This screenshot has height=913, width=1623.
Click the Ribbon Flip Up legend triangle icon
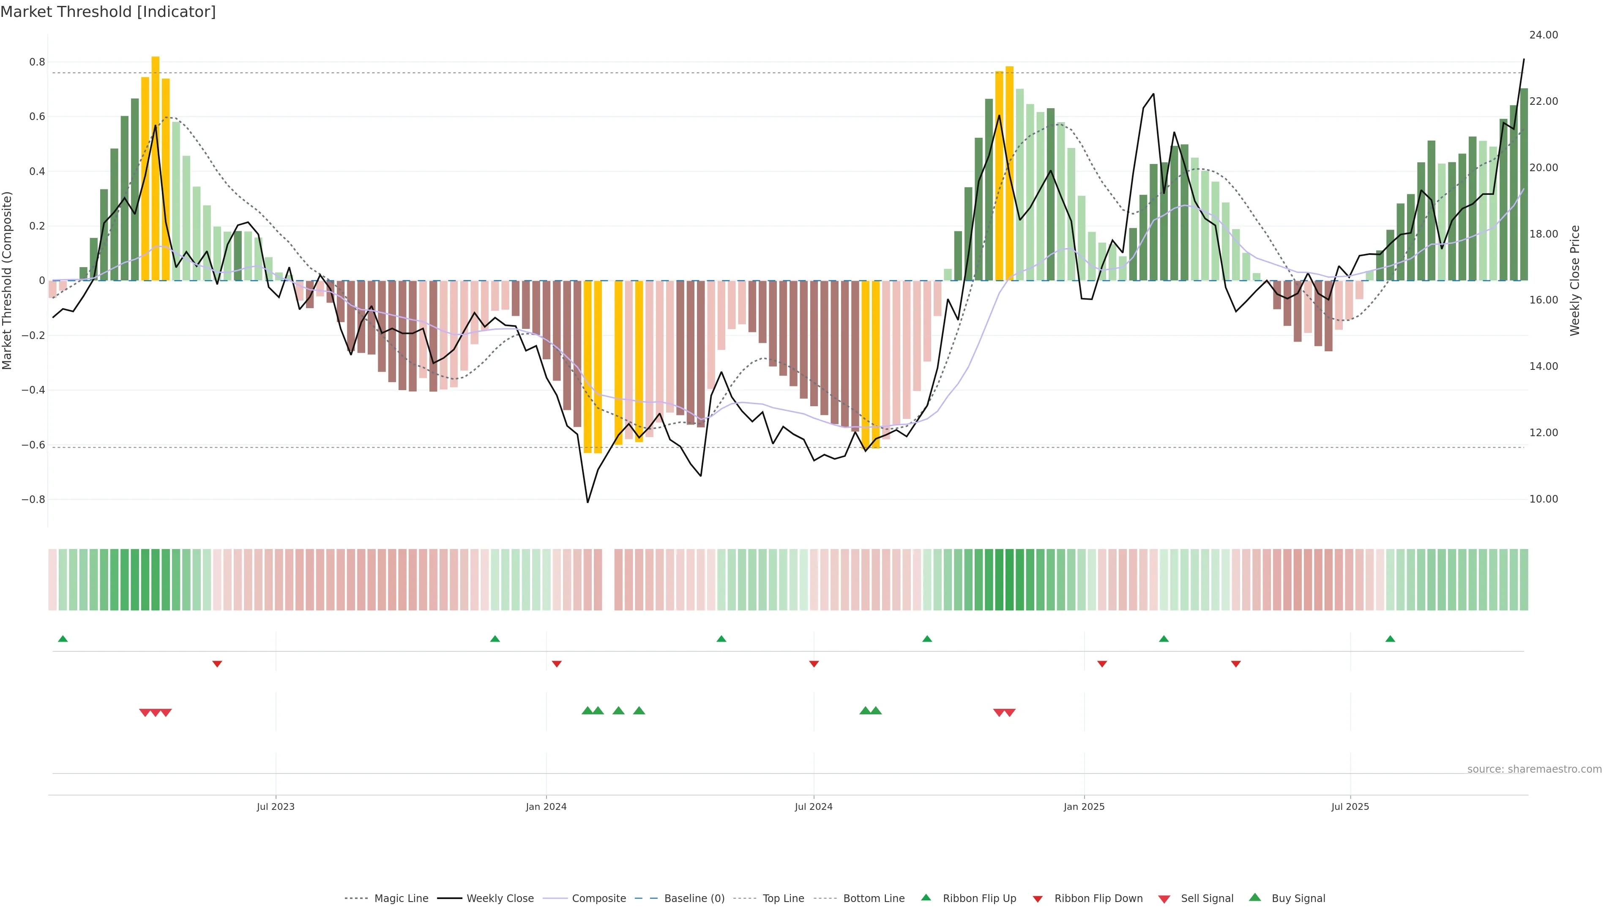point(926,897)
